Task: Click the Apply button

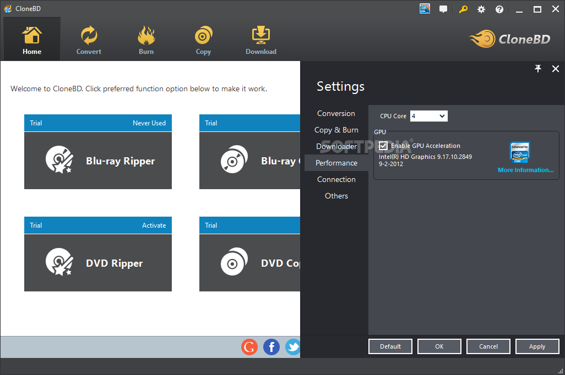Action: [537, 346]
